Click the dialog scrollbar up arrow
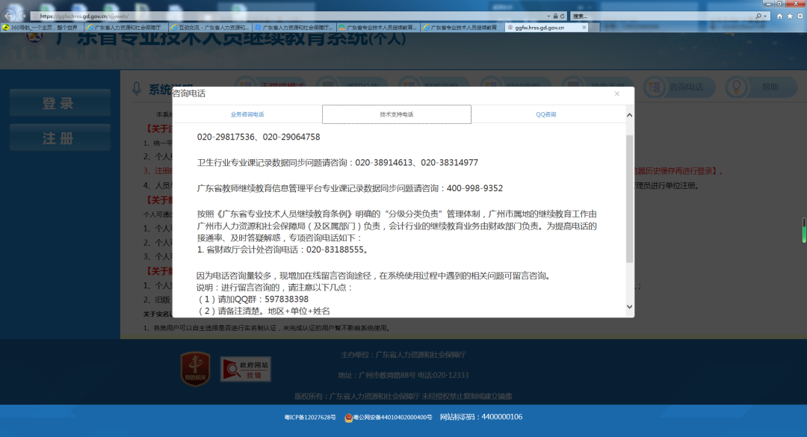This screenshot has width=807, height=437. tap(629, 115)
